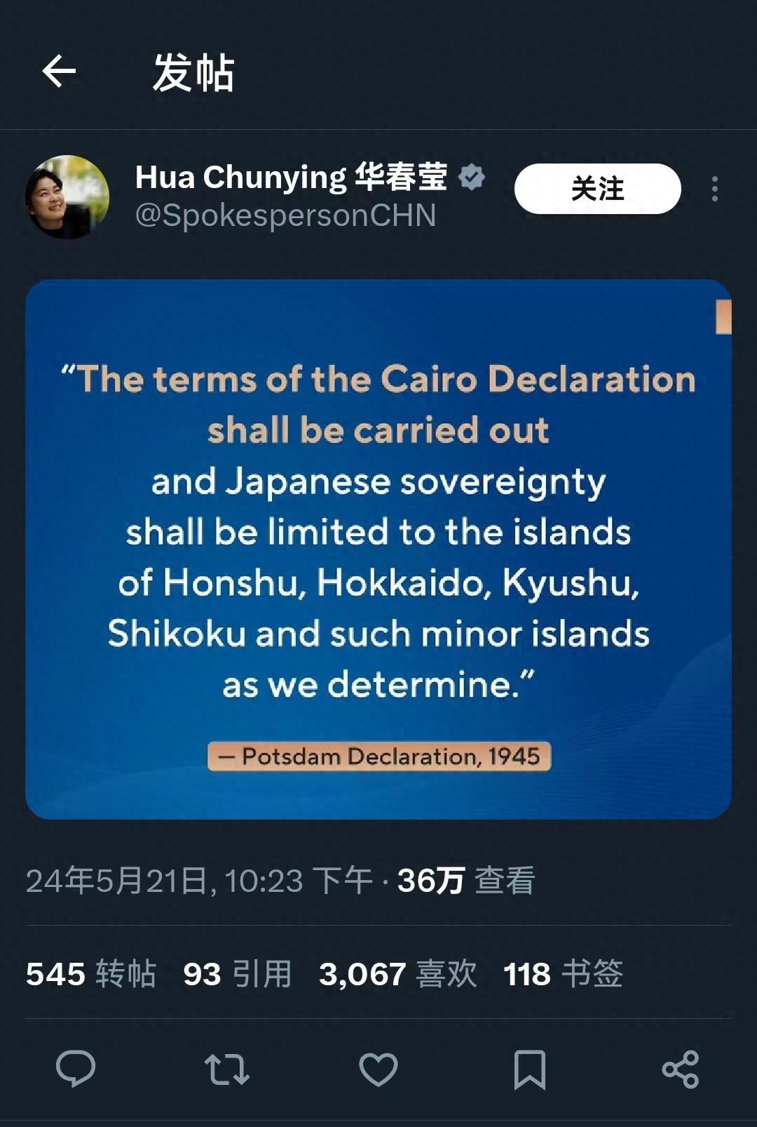Open the three-dot more options menu
757x1127 pixels.
click(x=714, y=189)
